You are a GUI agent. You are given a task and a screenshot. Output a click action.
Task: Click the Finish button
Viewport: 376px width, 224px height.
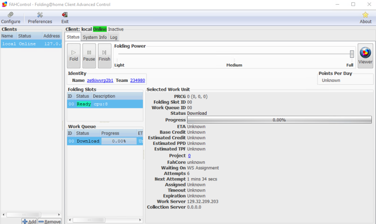[104, 56]
